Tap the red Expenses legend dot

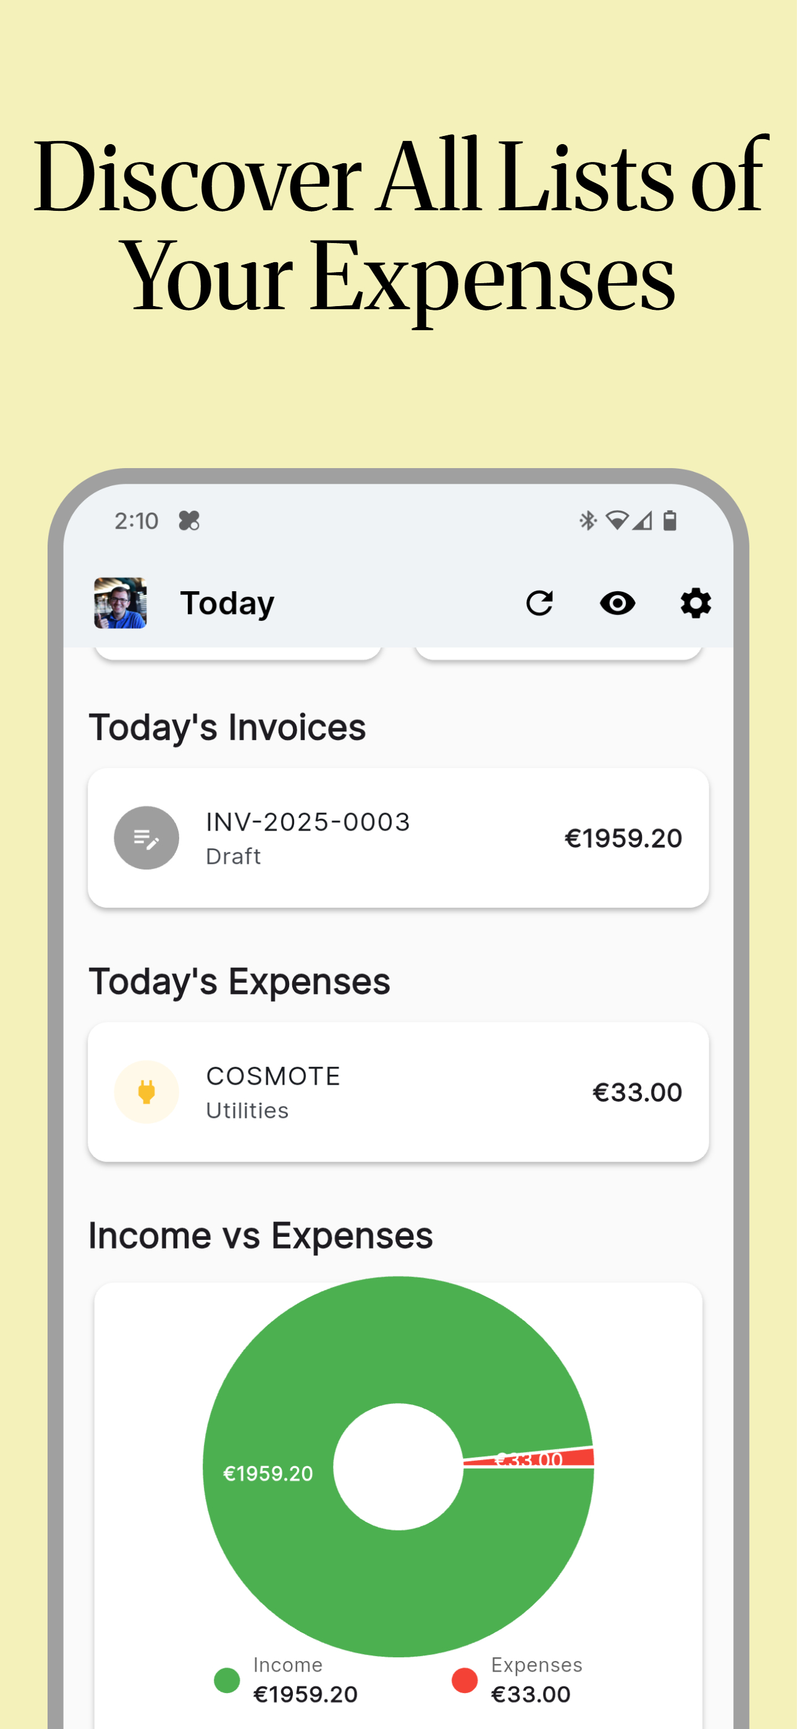coord(464,1680)
